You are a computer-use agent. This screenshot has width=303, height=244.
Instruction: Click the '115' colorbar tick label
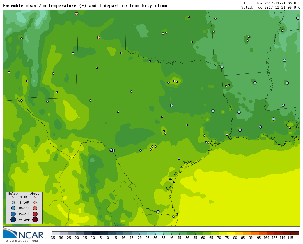(x=290, y=238)
